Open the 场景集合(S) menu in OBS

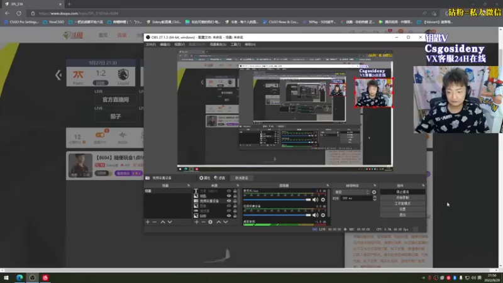[218, 44]
